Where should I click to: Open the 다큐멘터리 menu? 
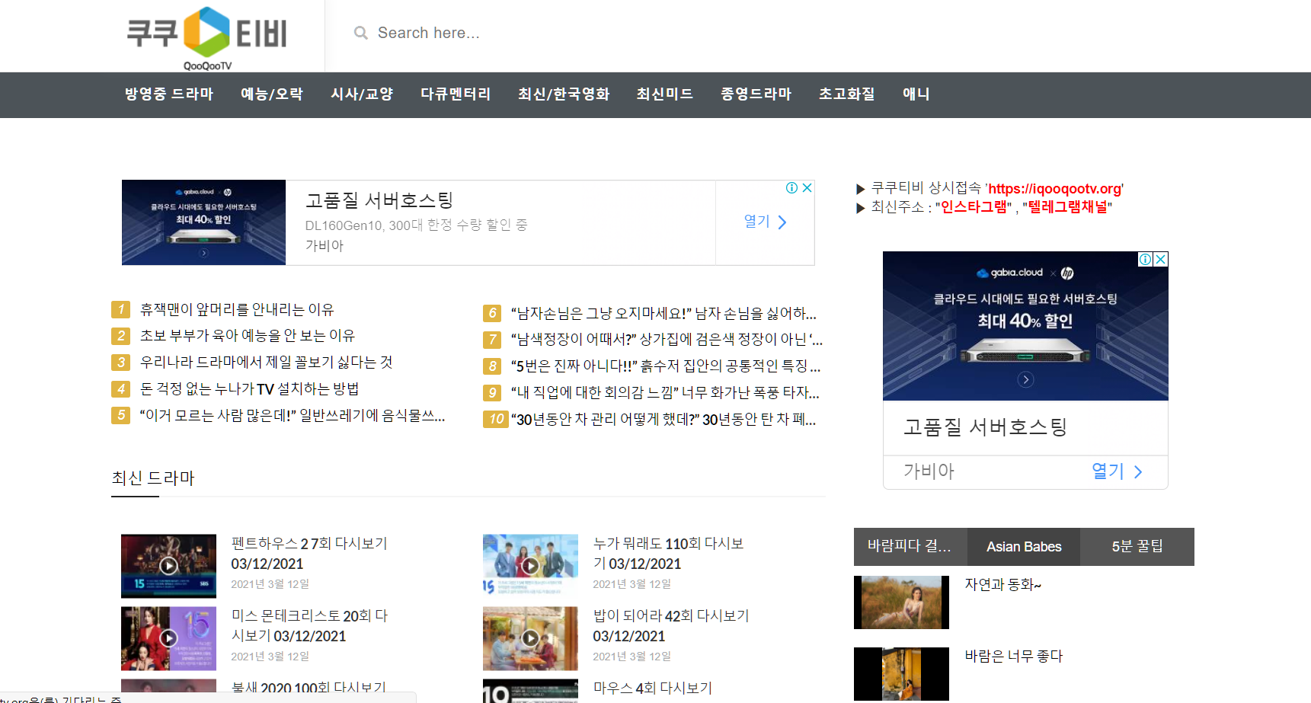click(x=456, y=94)
